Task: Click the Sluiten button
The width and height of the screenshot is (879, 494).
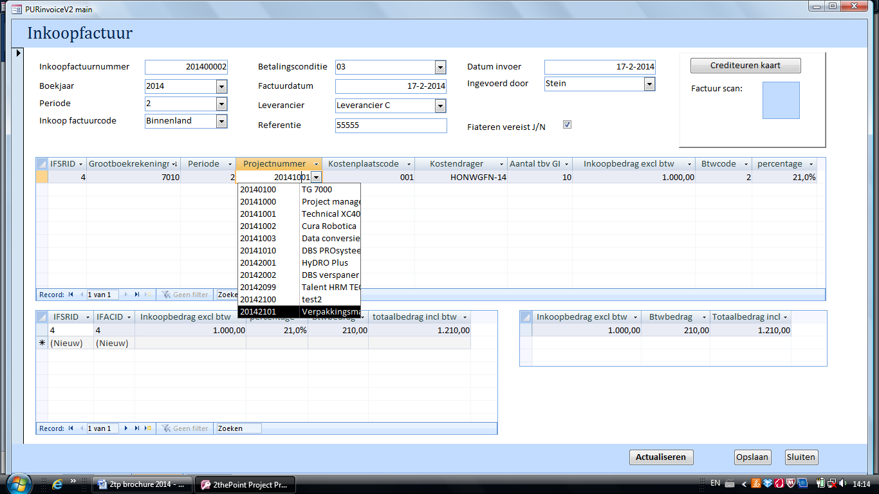Action: [x=801, y=457]
